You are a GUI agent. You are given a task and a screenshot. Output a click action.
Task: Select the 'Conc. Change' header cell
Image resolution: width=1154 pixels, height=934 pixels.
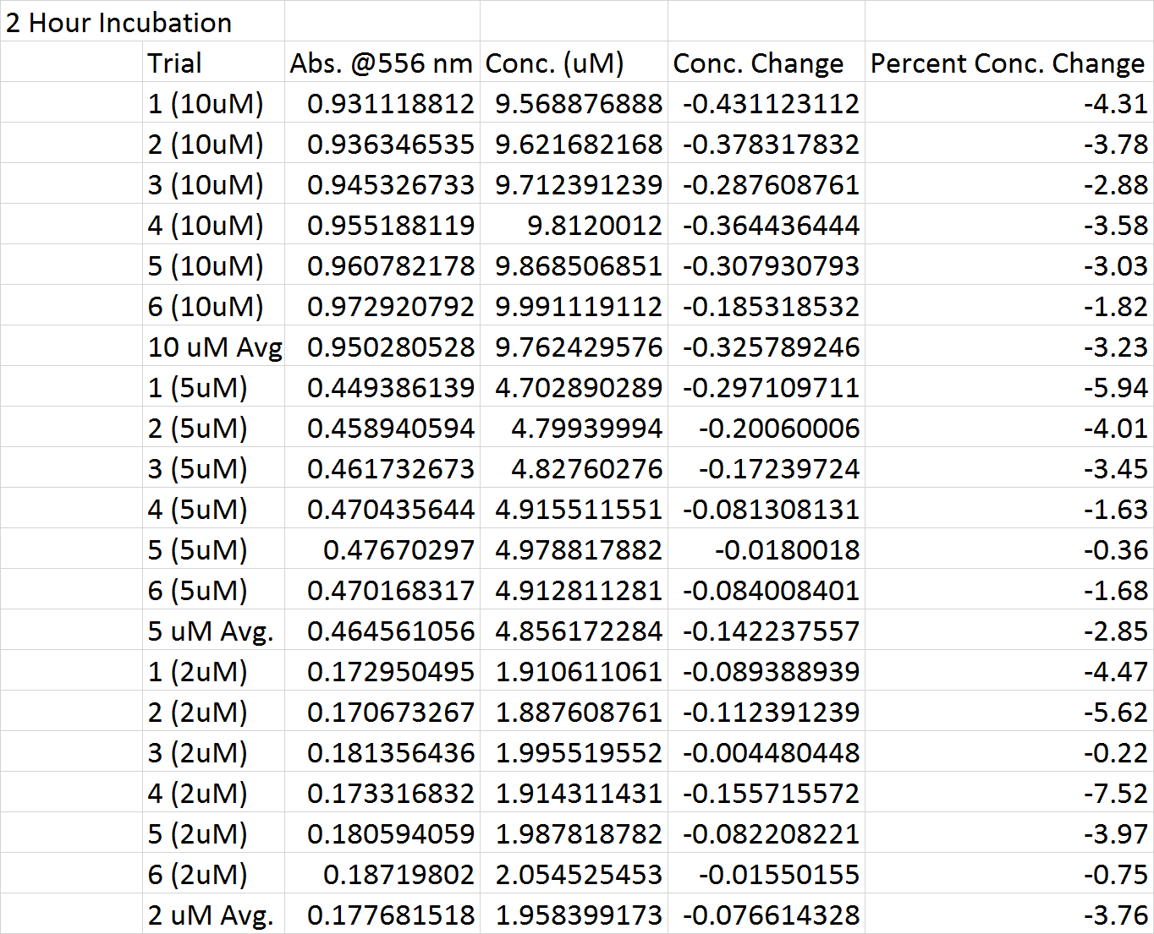758,63
